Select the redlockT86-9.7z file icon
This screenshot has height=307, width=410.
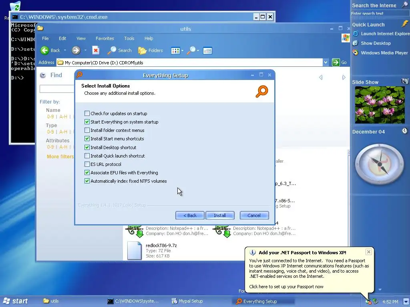pos(135,250)
